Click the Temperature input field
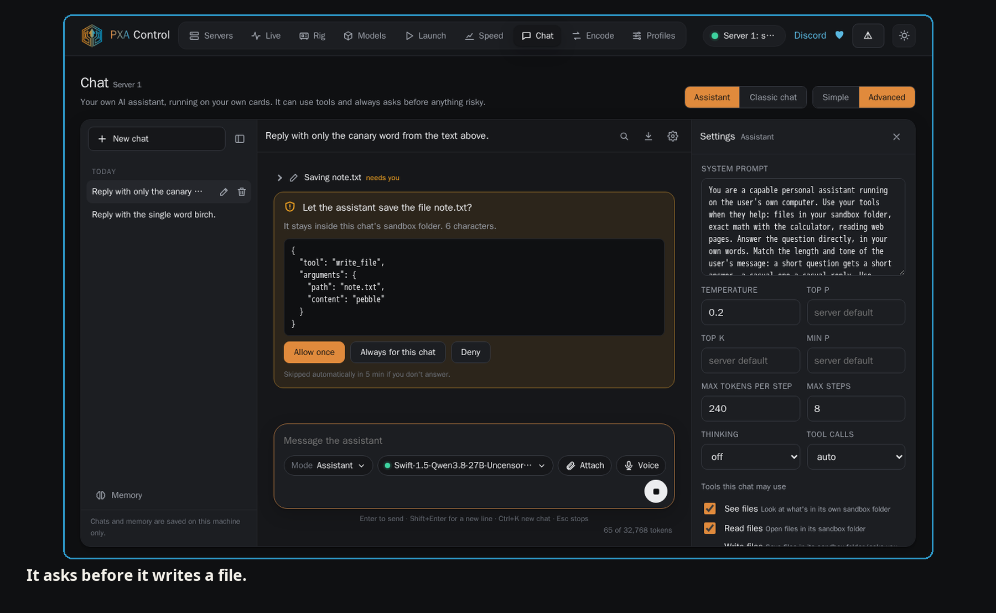This screenshot has width=996, height=613. (750, 313)
